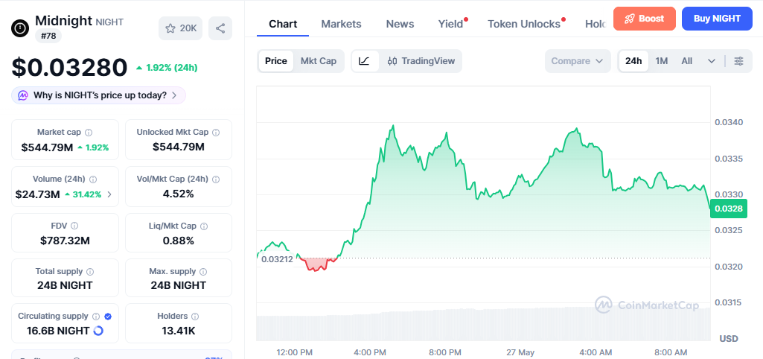Click the 0.0328 current price marker
The height and width of the screenshot is (359, 763).
click(729, 209)
